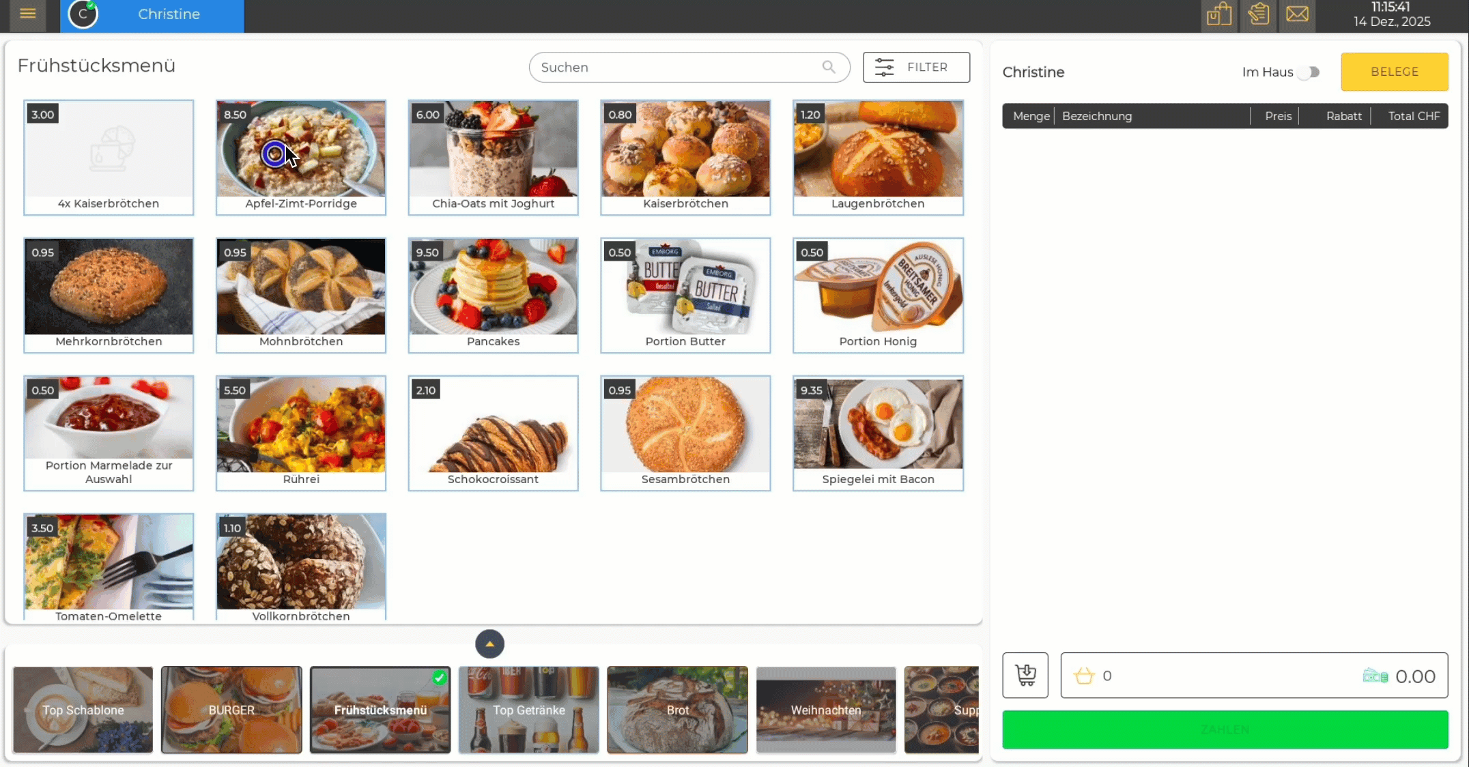Open the order notes hand icon

[x=1258, y=14]
